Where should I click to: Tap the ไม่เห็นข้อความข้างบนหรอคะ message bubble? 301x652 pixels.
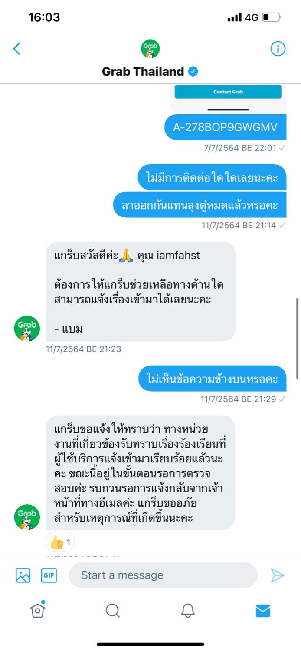click(213, 379)
